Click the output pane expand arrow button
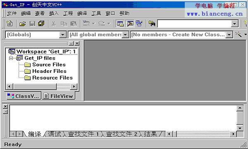248x149 pixels. [5, 112]
